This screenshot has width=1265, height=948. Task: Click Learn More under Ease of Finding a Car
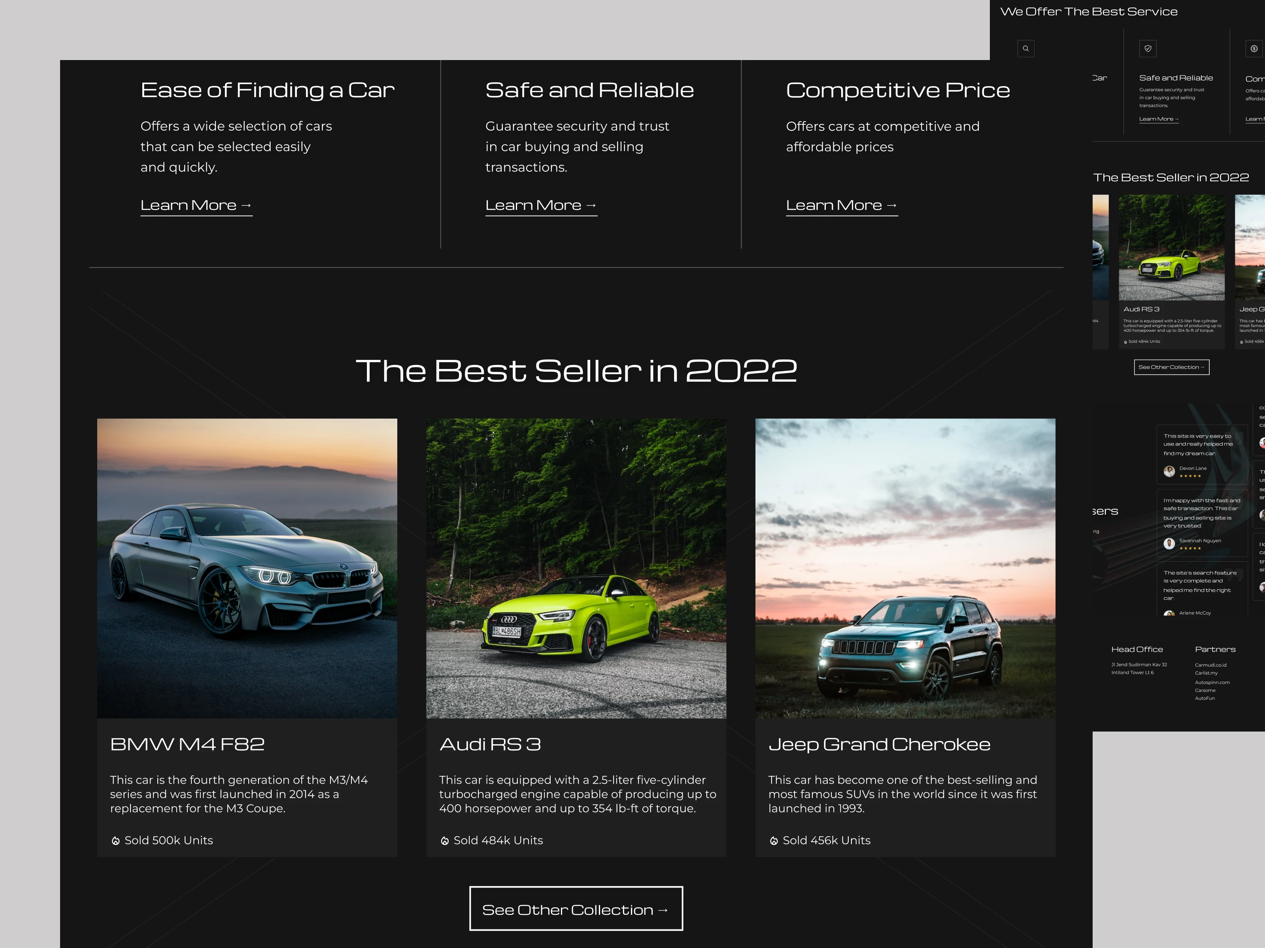tap(196, 205)
